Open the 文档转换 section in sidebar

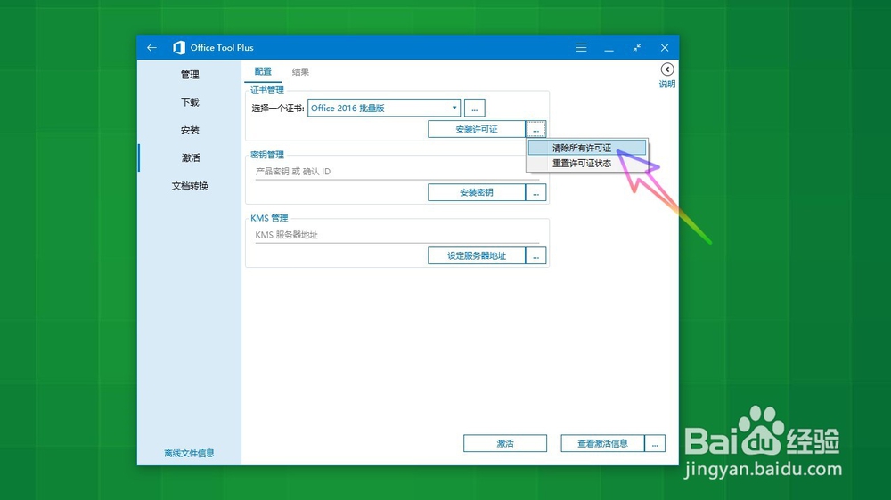pos(190,186)
